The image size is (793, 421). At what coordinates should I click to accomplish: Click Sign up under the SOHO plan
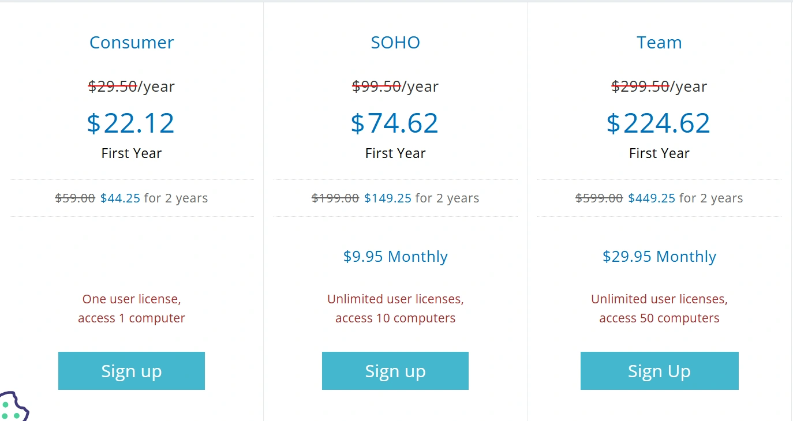(395, 371)
